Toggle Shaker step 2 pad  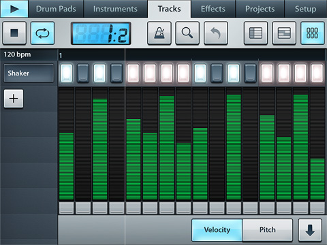(83, 73)
